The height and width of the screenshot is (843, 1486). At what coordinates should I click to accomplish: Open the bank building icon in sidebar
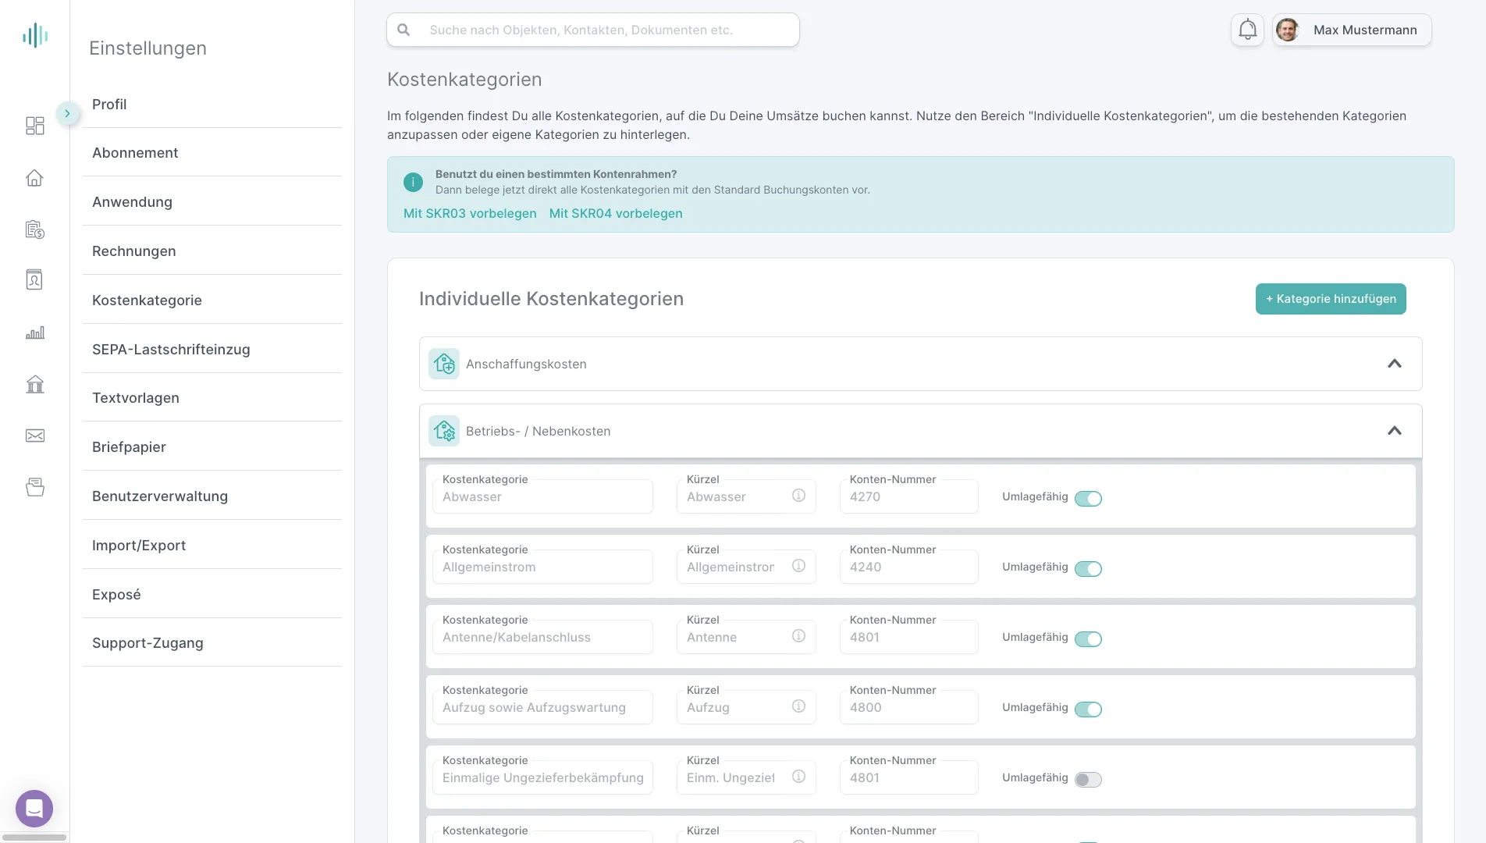pos(35,384)
